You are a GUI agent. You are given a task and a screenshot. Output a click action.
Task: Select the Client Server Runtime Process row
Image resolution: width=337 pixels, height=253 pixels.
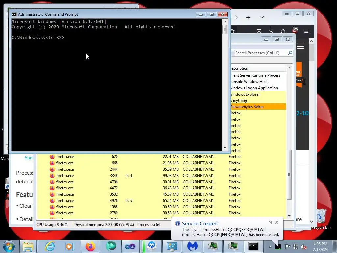point(259,75)
